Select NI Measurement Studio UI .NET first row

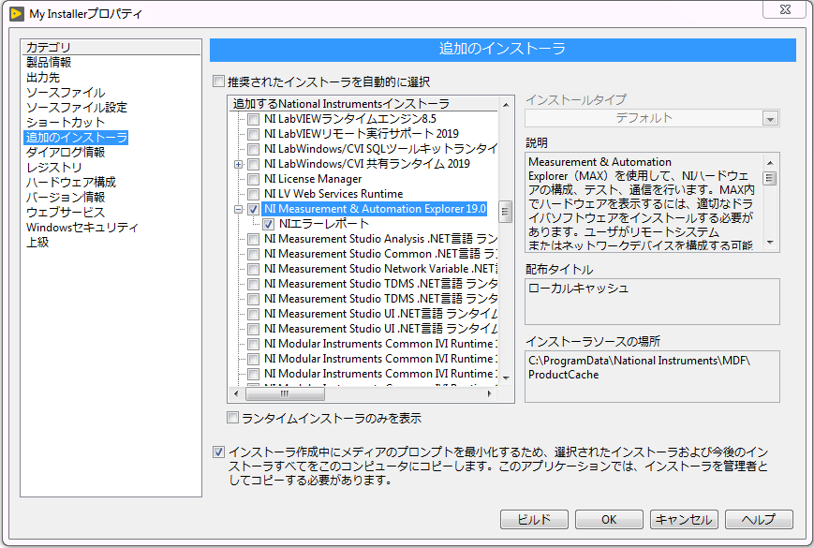tap(380, 314)
